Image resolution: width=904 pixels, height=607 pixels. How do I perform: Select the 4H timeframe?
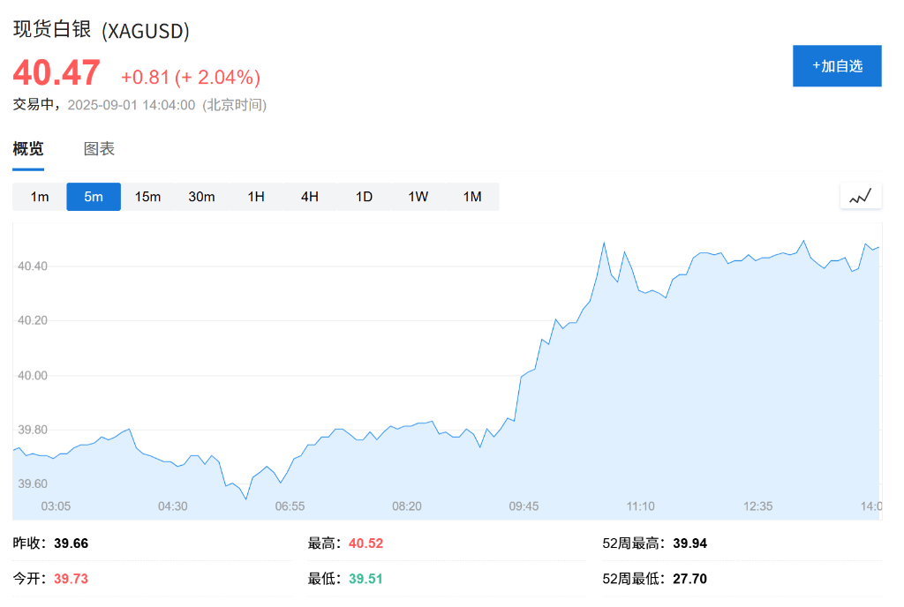[x=309, y=196]
